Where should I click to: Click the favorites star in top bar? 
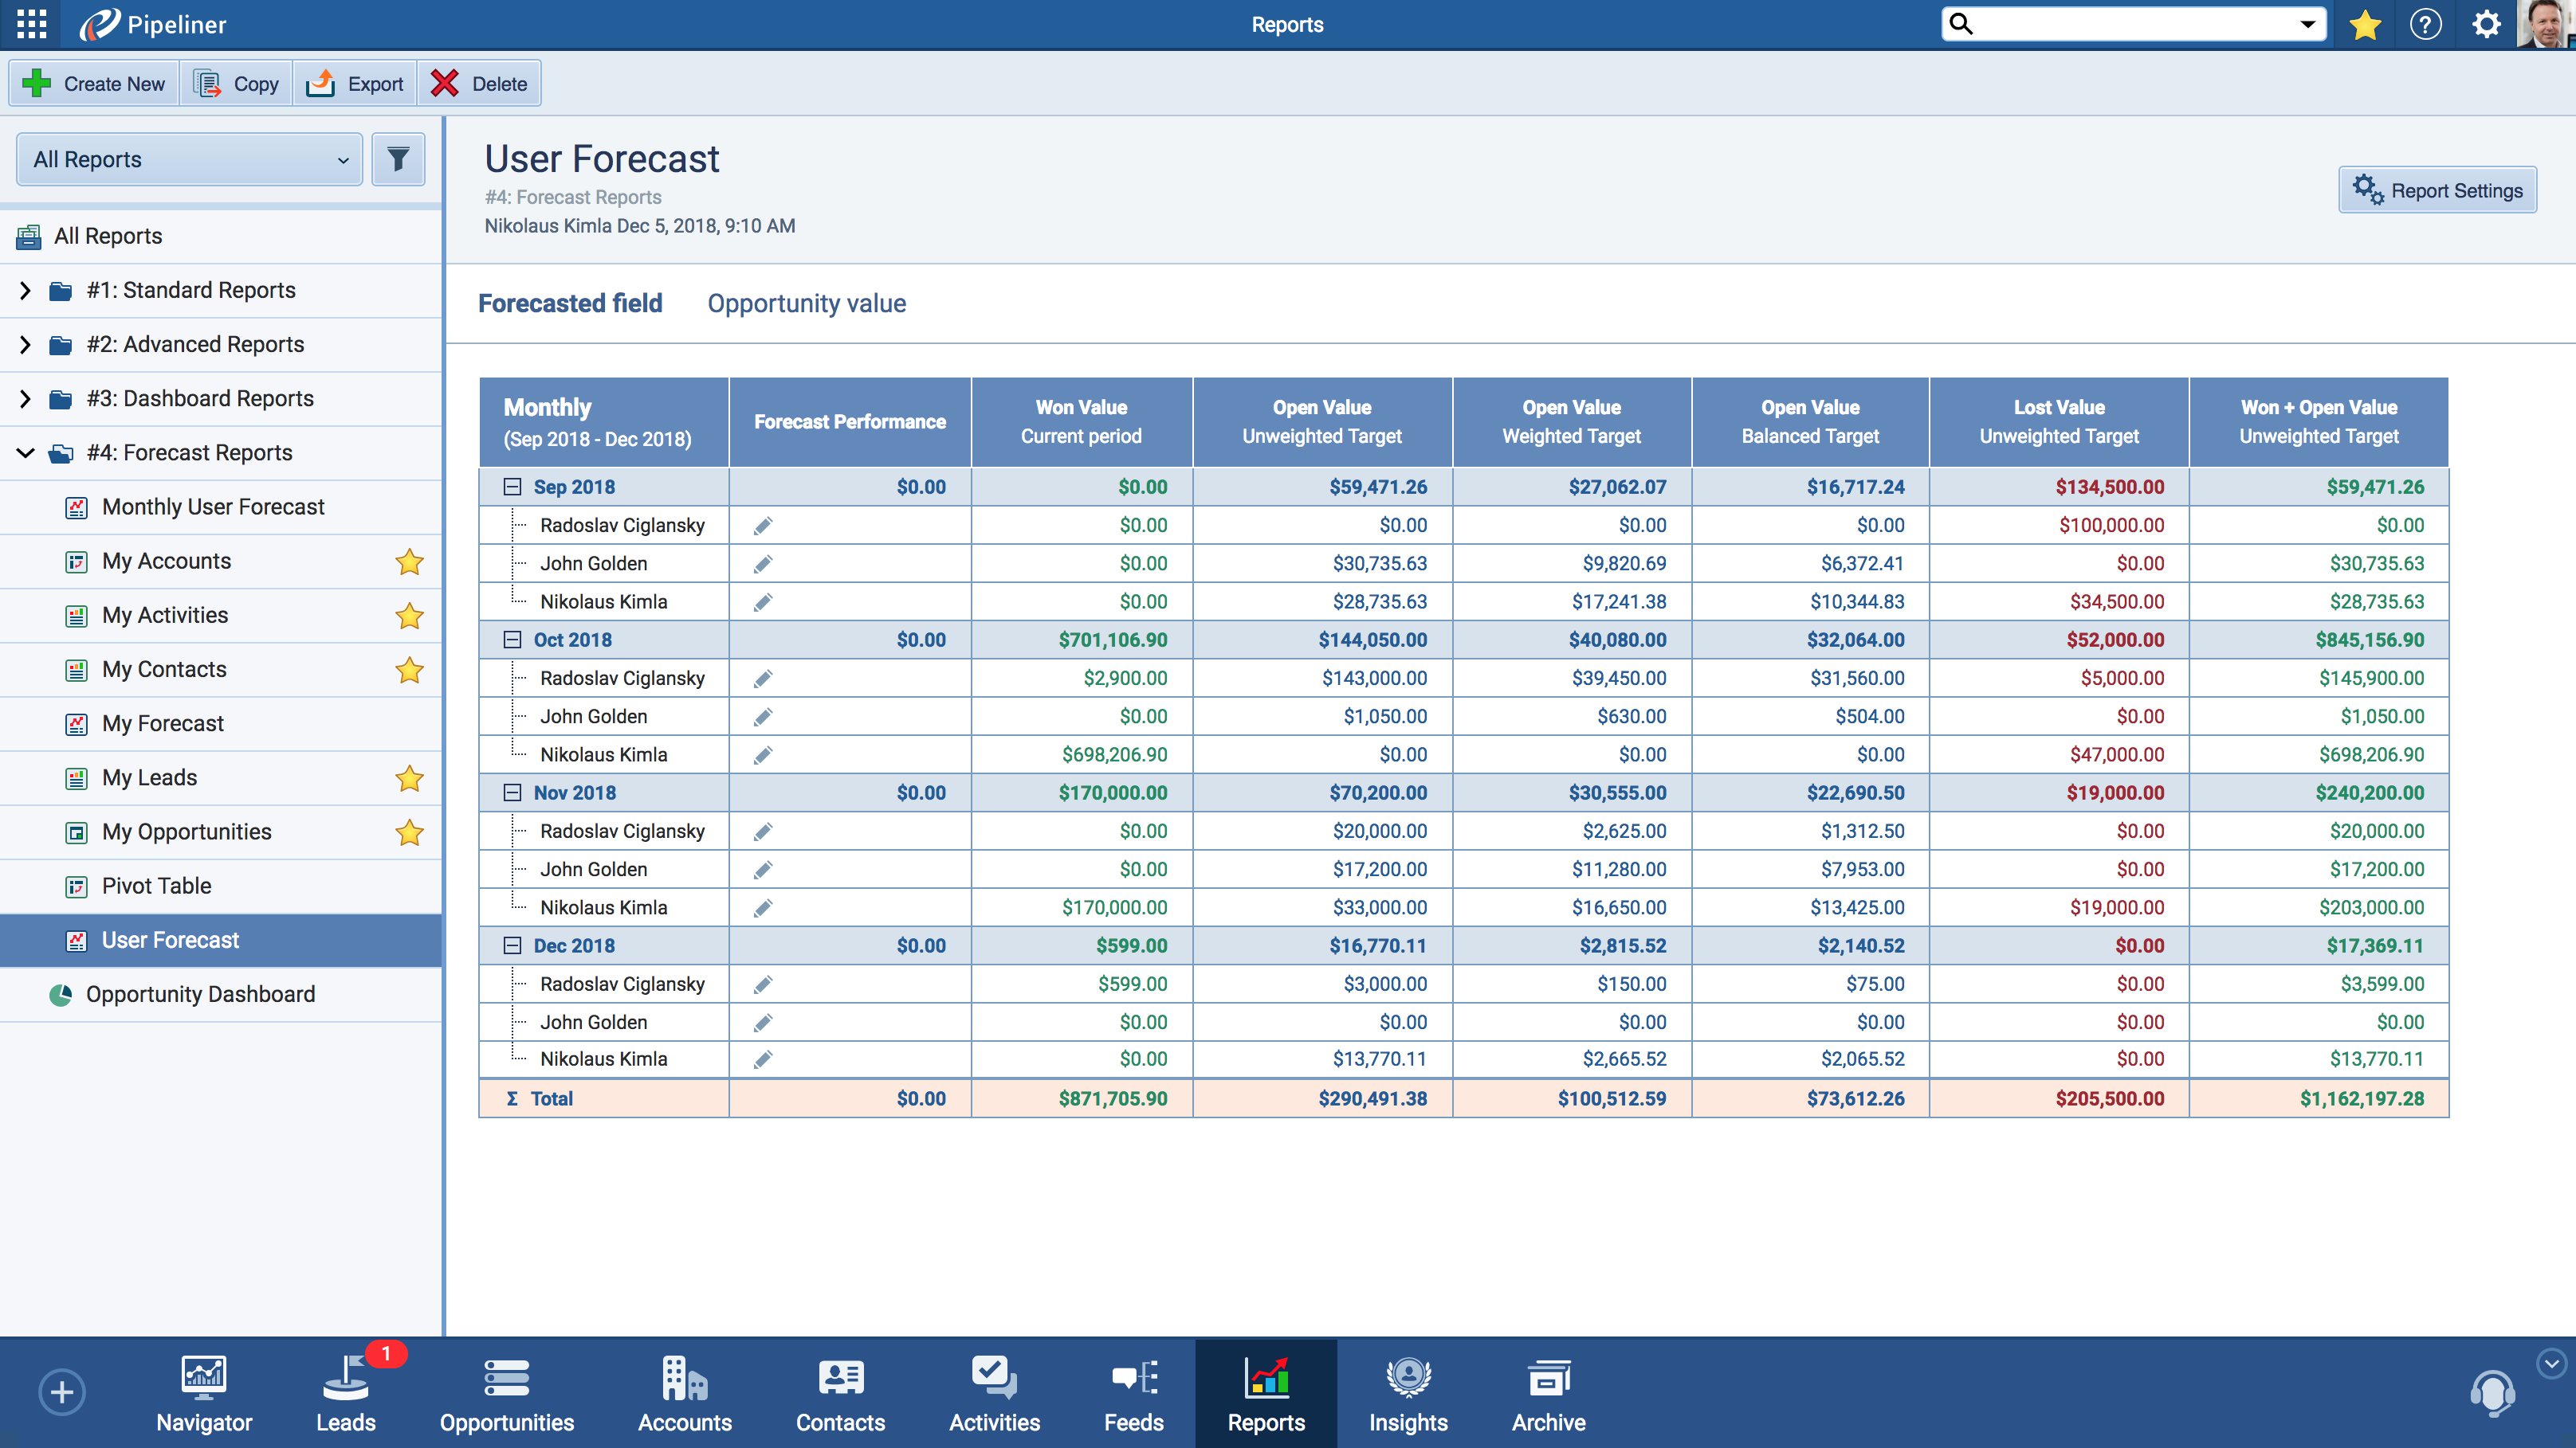2365,24
